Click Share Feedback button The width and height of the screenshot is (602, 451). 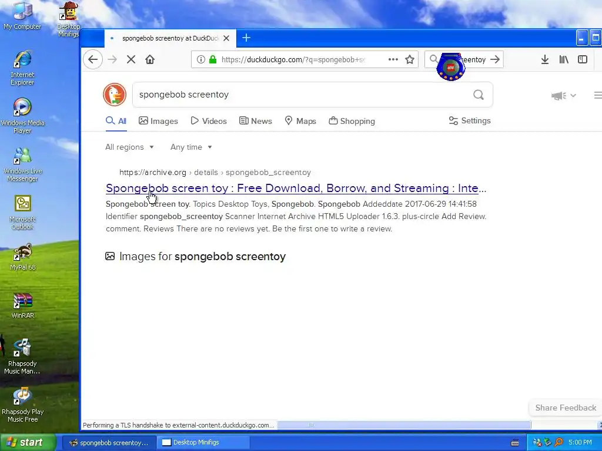(566, 408)
